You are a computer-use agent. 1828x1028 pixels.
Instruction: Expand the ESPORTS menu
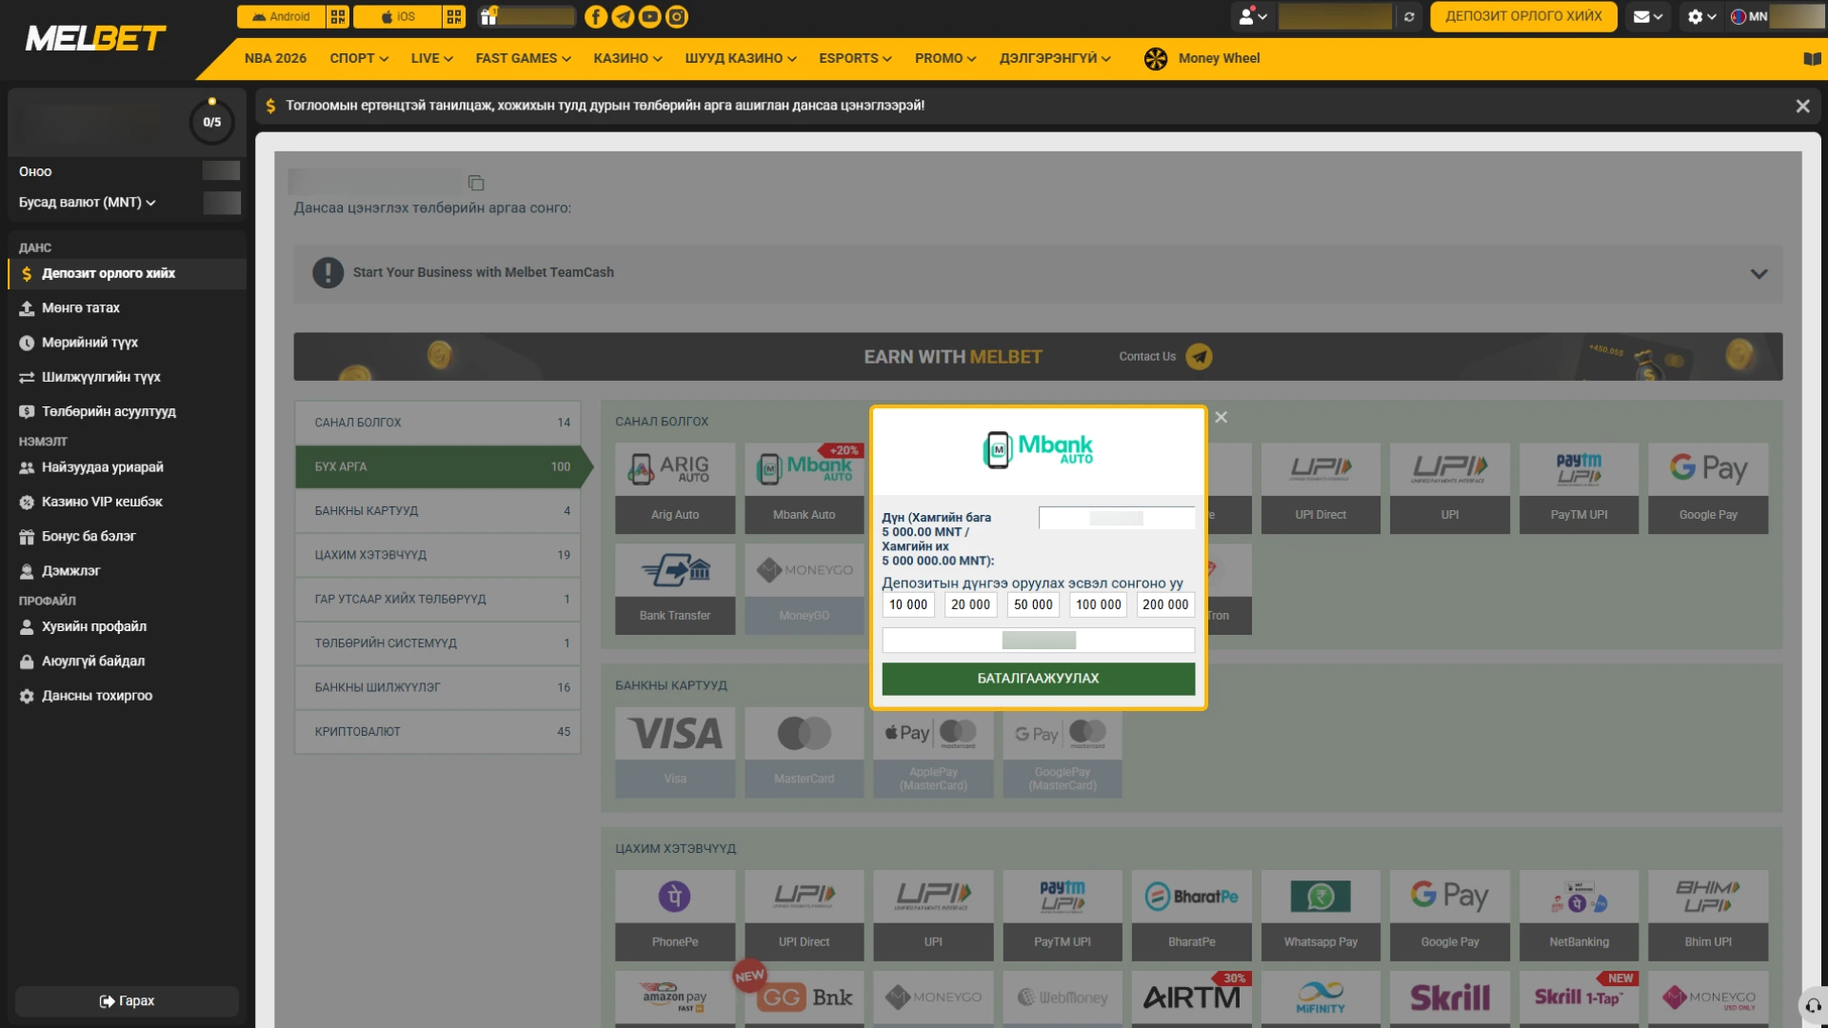point(855,58)
